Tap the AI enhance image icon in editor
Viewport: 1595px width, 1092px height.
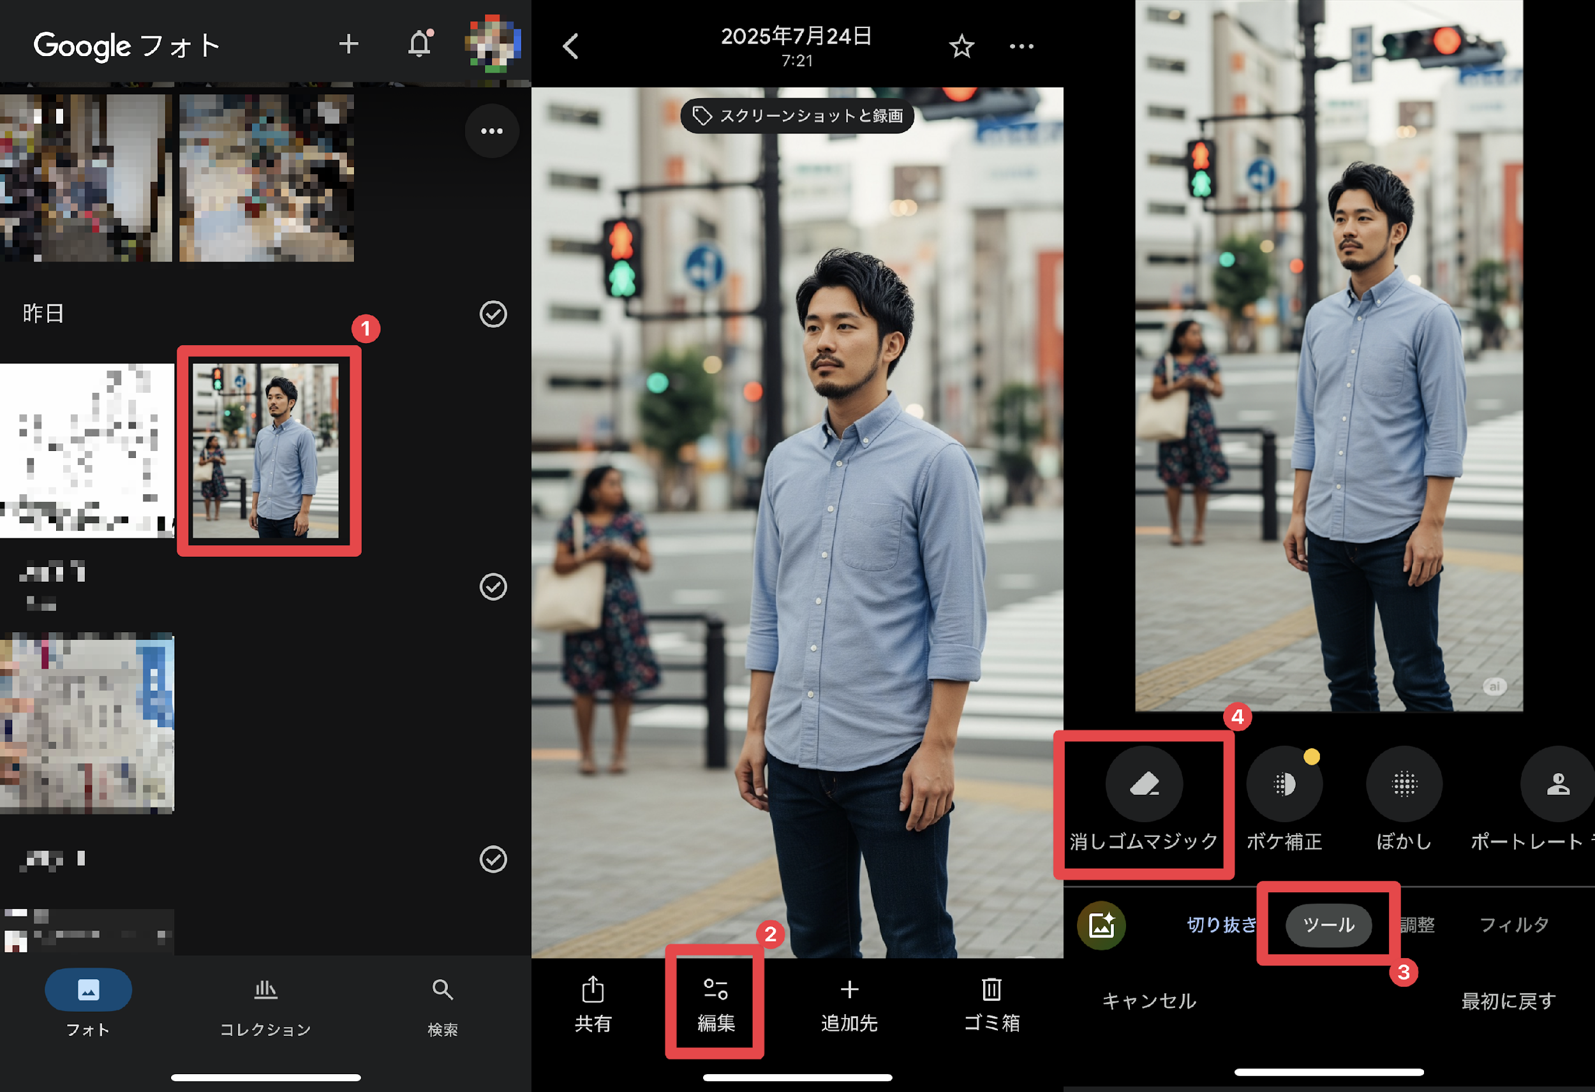click(1102, 926)
